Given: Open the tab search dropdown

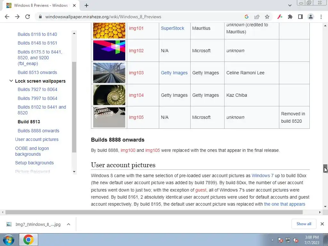Looking at the screenshot, I should pyautogui.click(x=290, y=5).
